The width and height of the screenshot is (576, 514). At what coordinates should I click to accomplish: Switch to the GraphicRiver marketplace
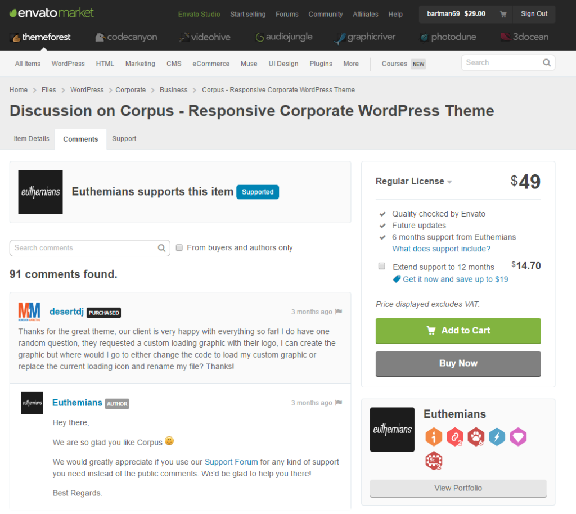(x=365, y=37)
